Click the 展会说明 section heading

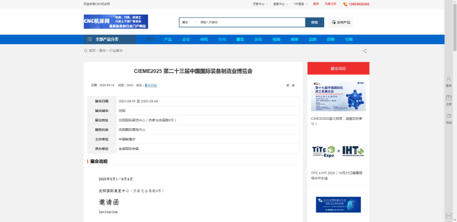[x=99, y=161]
